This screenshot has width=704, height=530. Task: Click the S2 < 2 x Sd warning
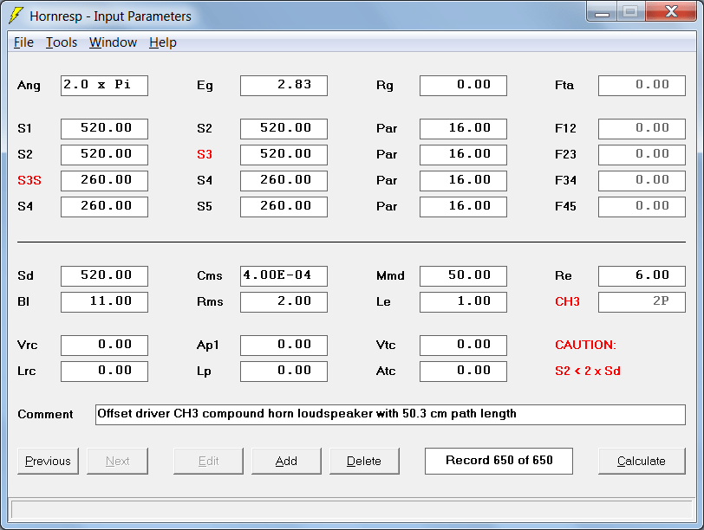point(588,371)
